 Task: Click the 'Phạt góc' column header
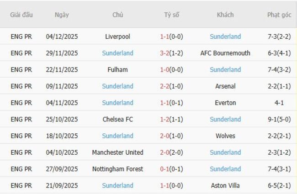tap(279, 15)
